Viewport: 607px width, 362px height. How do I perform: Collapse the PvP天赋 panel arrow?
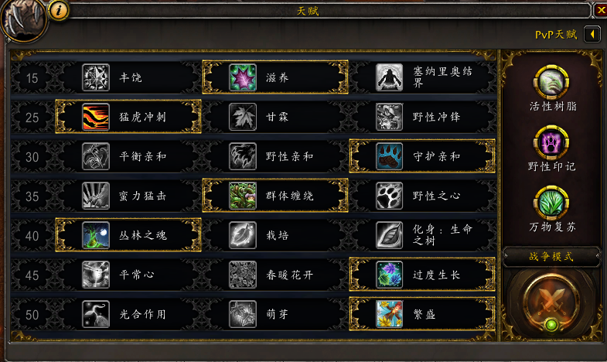[592, 35]
